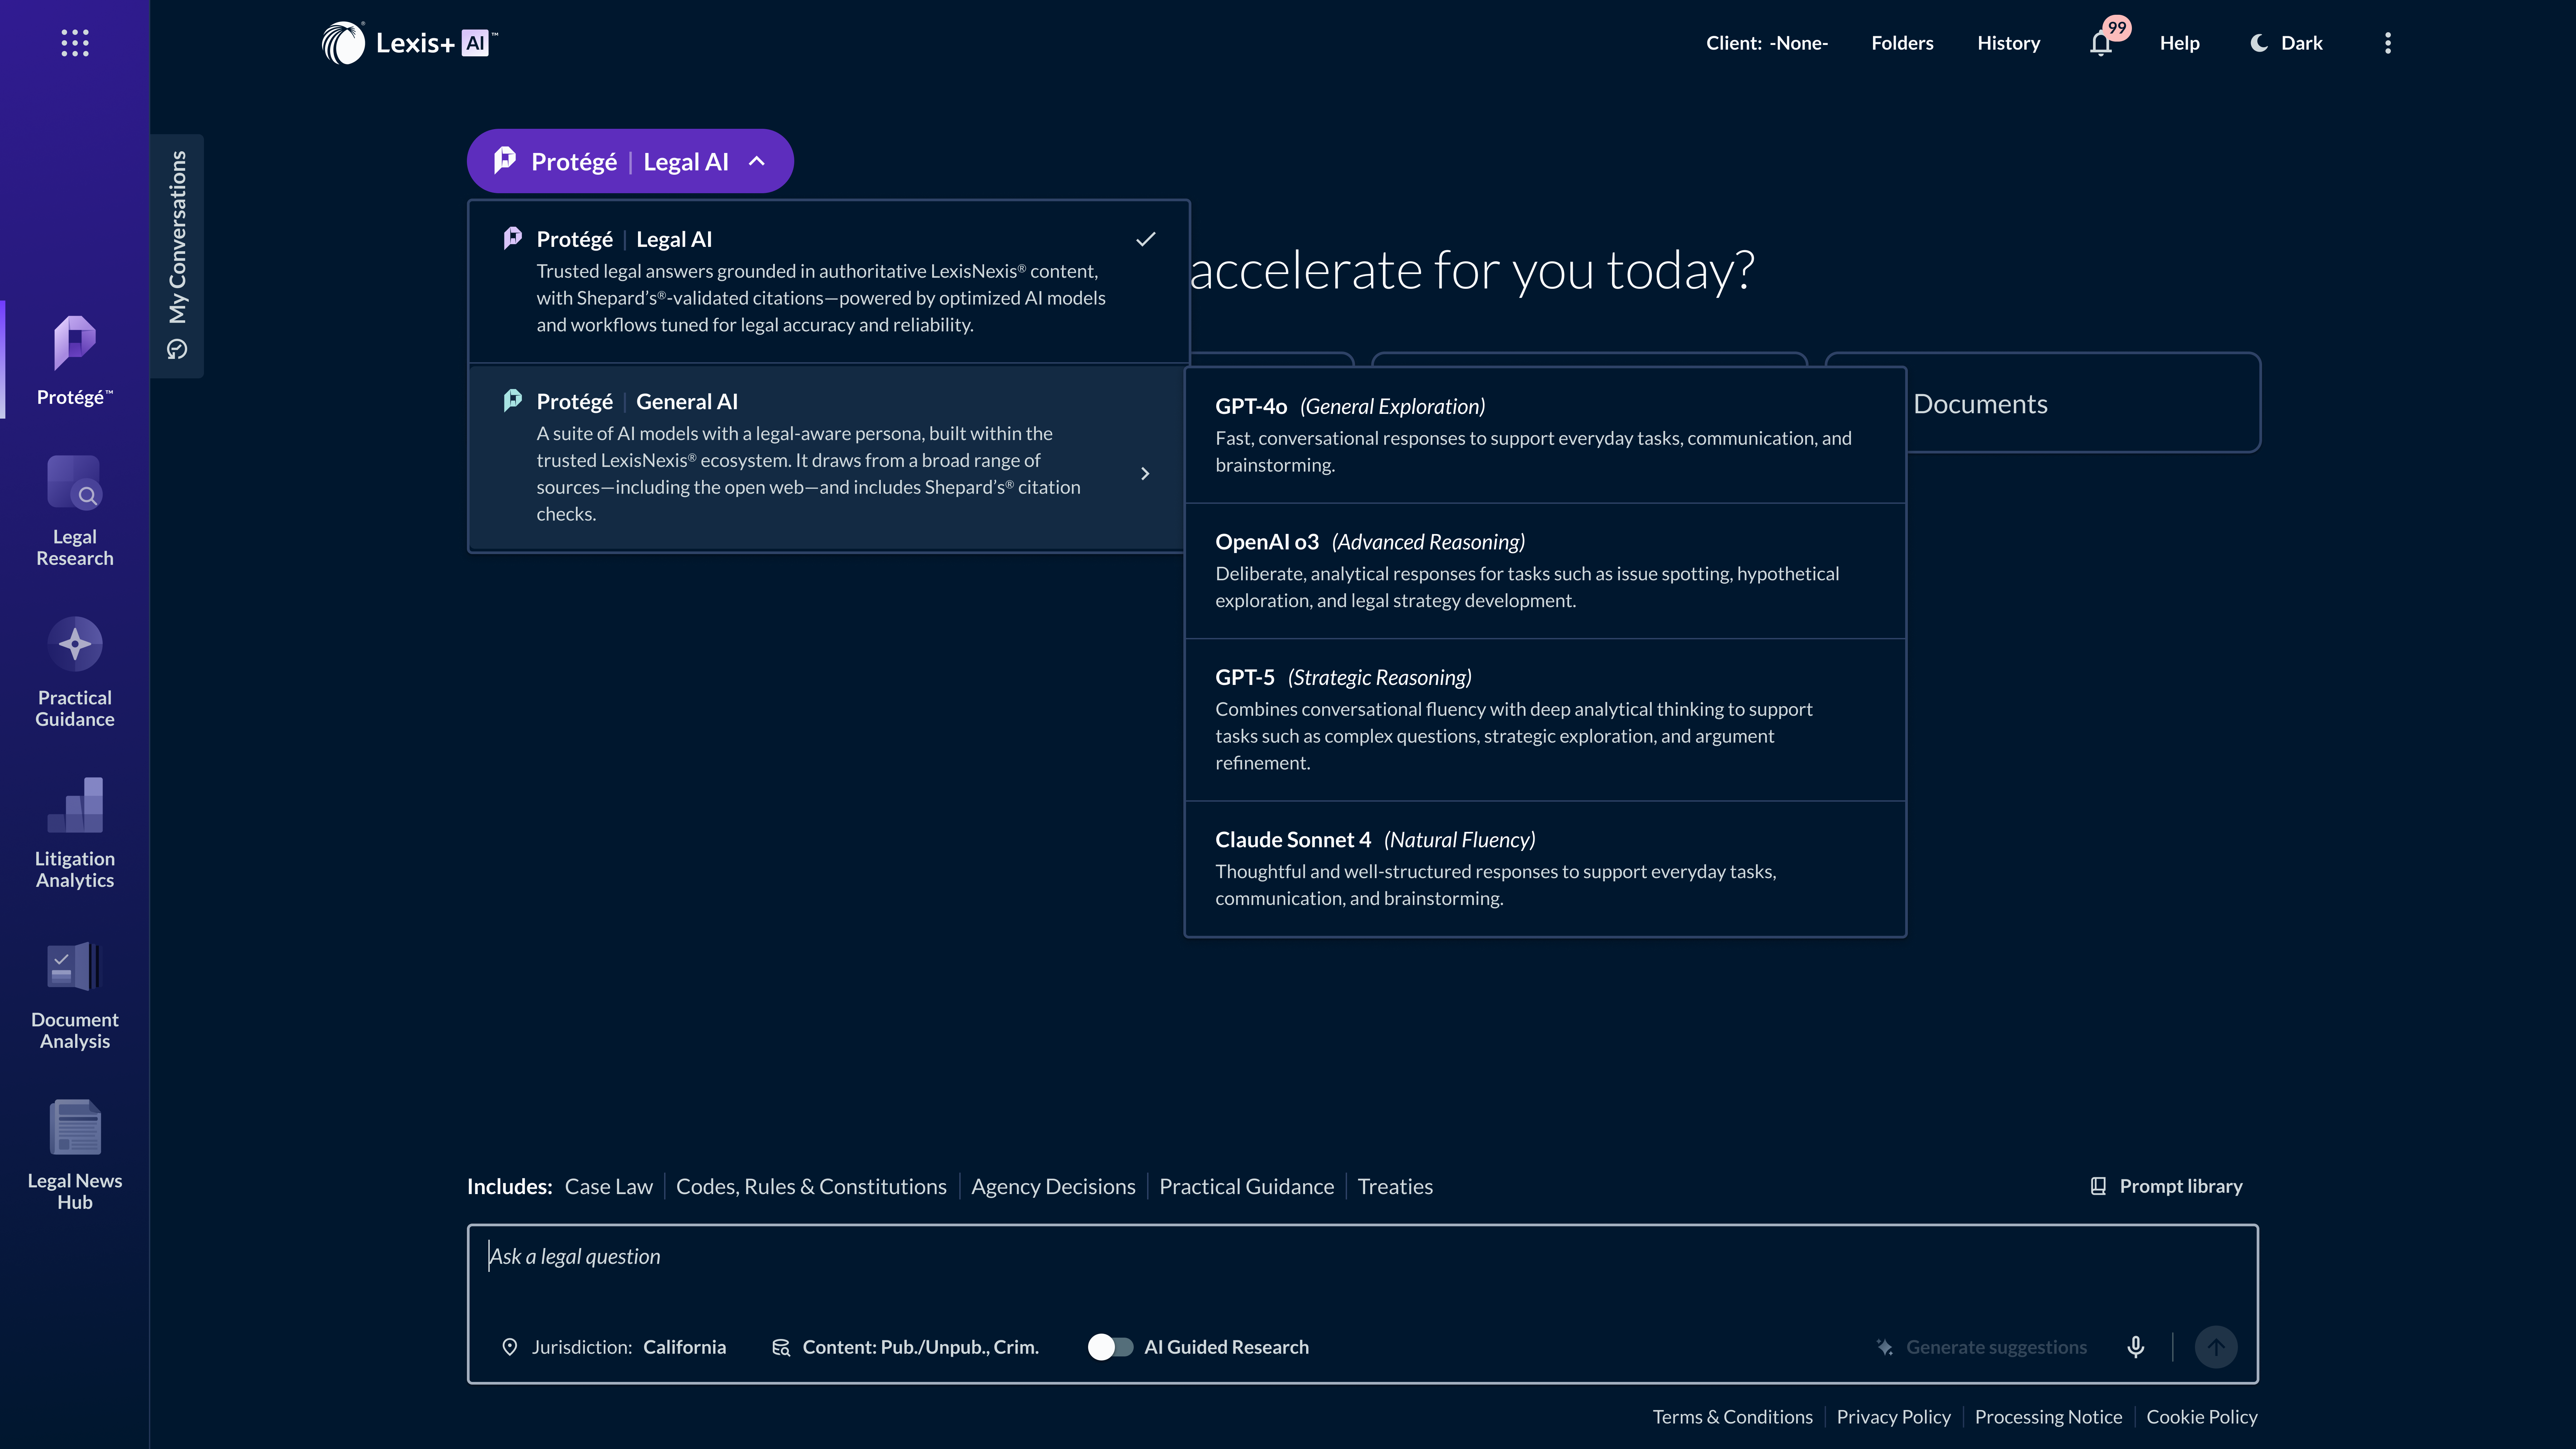Open the app launcher grid icon

coord(75,43)
